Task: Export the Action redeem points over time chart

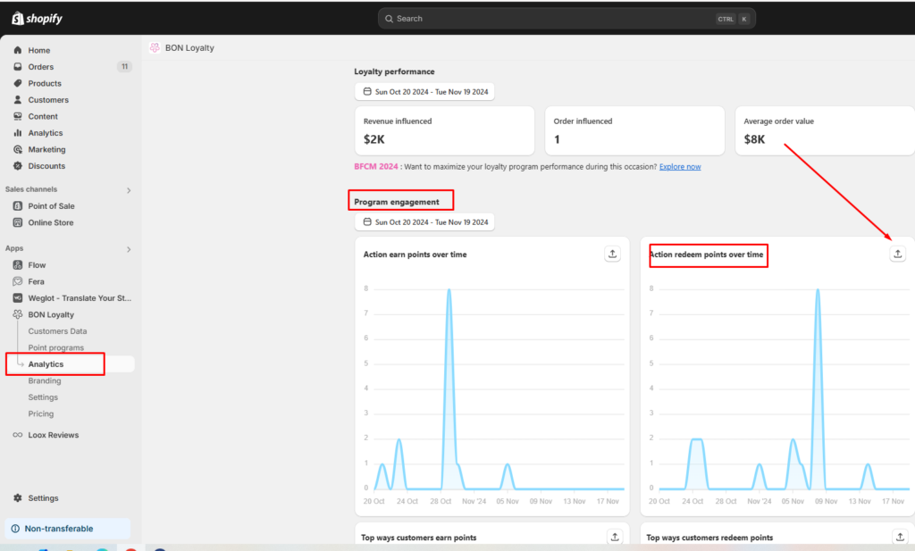Action: (x=897, y=254)
